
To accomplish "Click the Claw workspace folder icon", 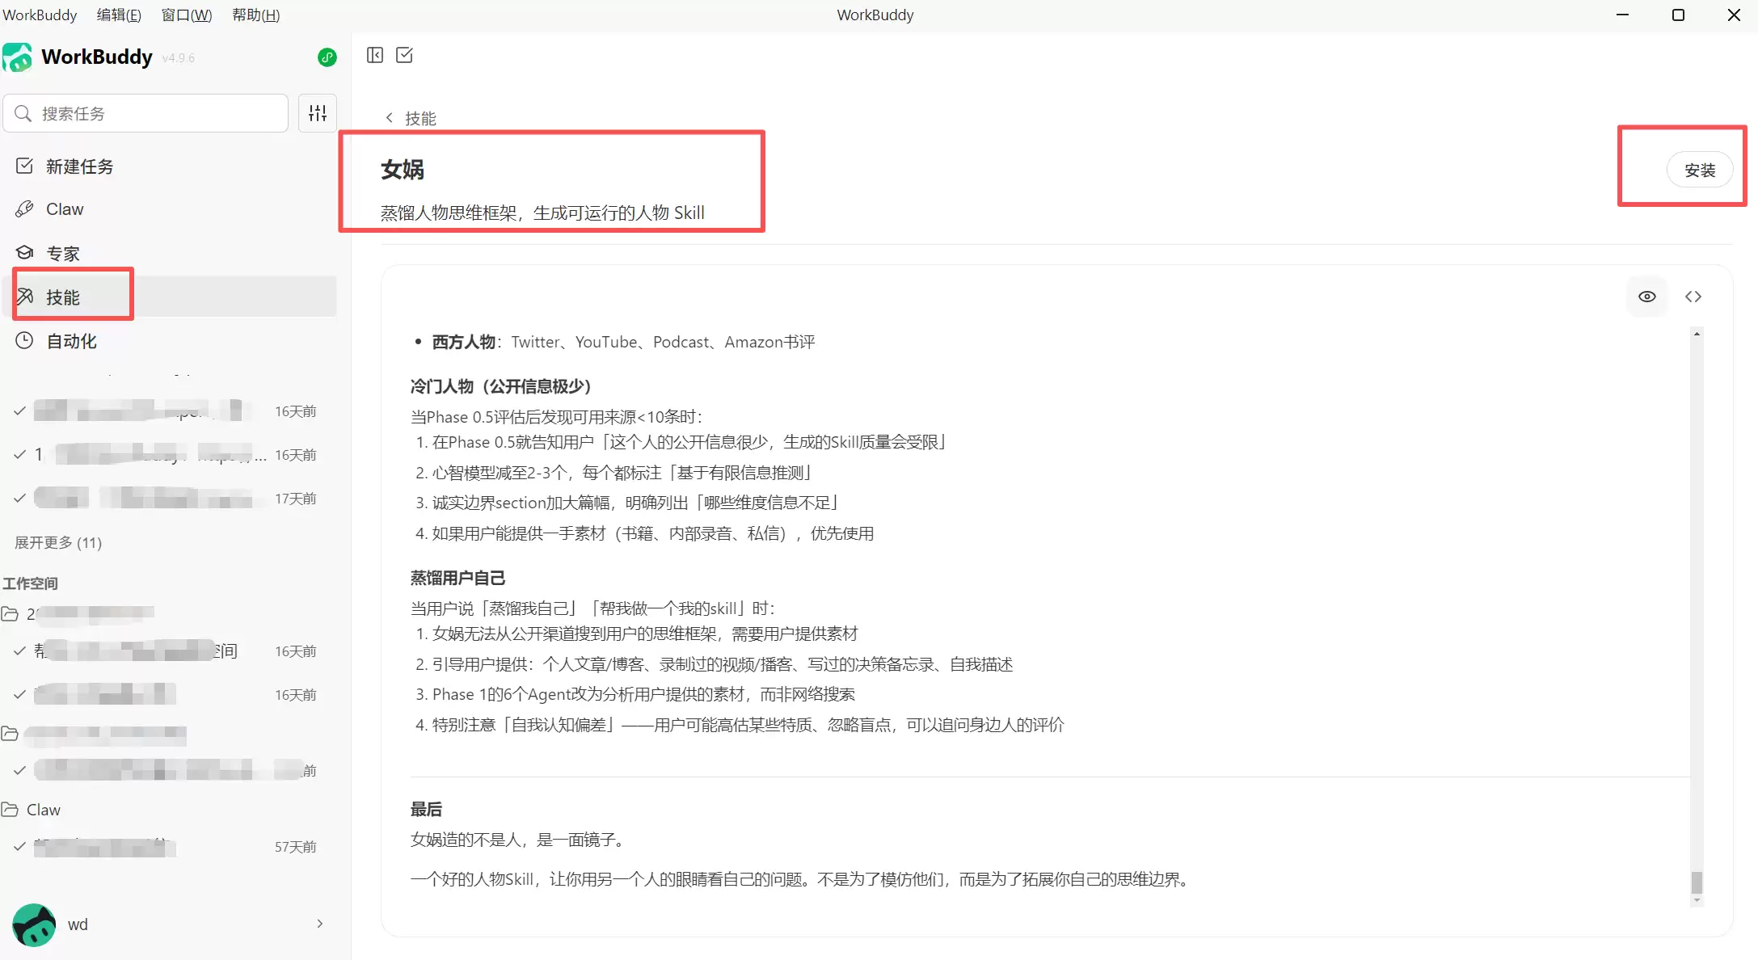I will [x=10, y=810].
